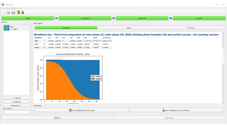The height and width of the screenshot is (127, 227).
Task: Click the Save floppy disk icon
Action: pyautogui.click(x=14, y=13)
